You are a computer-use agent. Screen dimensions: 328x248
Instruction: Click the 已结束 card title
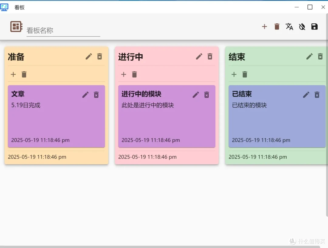click(242, 94)
